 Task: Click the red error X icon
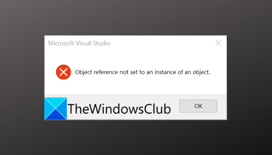63,72
